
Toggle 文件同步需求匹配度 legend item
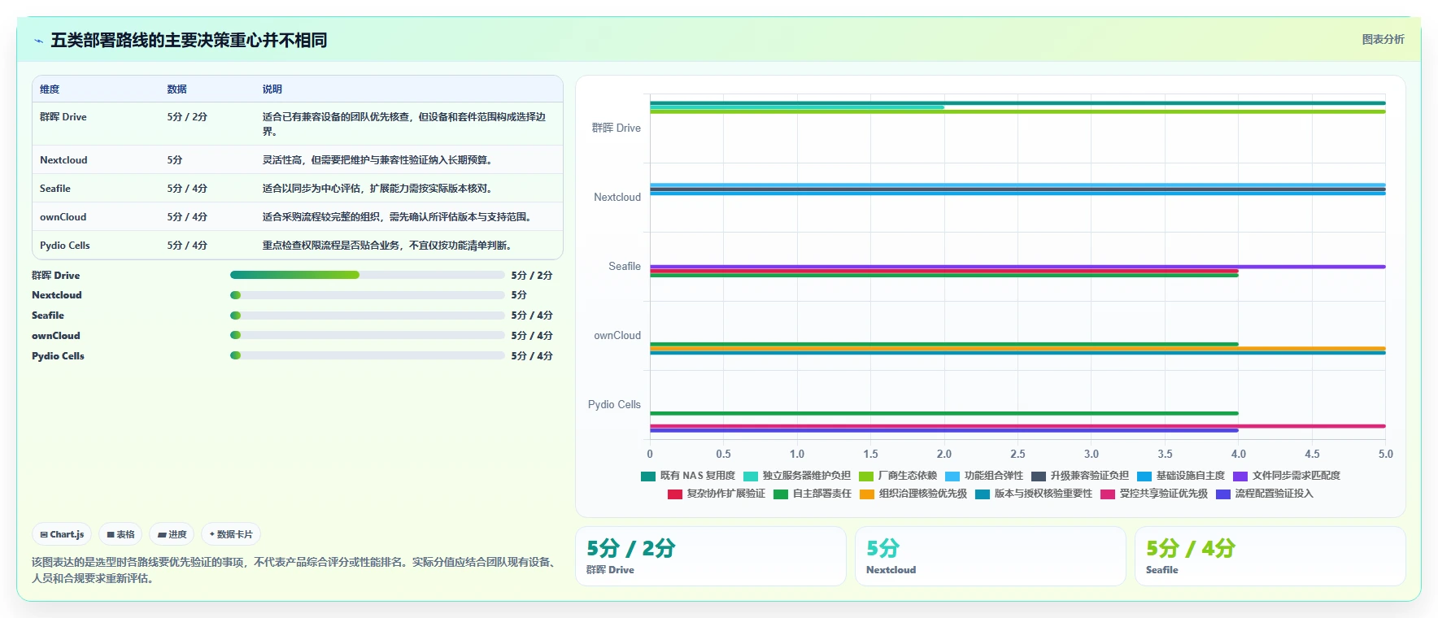pyautogui.click(x=1287, y=476)
